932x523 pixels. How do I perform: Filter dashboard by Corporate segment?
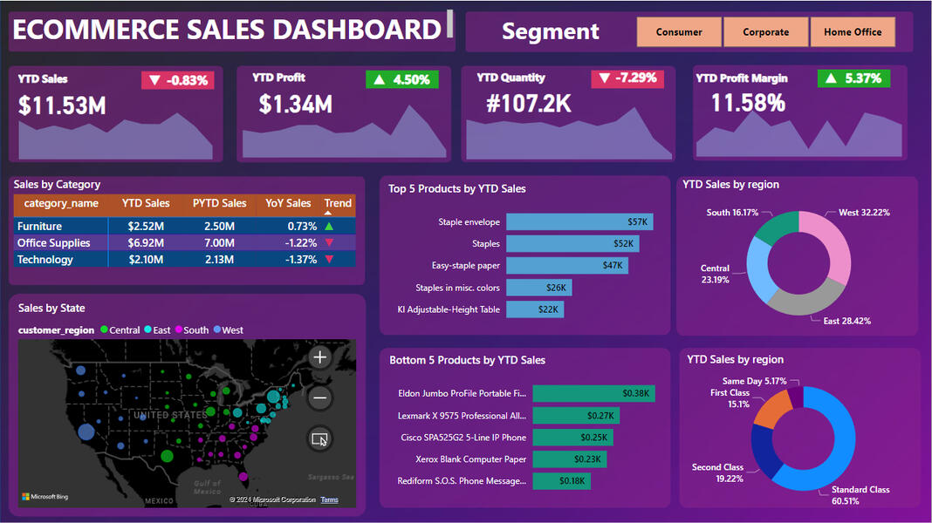pos(765,32)
